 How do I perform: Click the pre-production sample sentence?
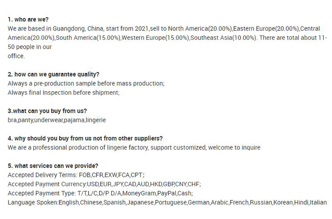tap(86, 83)
